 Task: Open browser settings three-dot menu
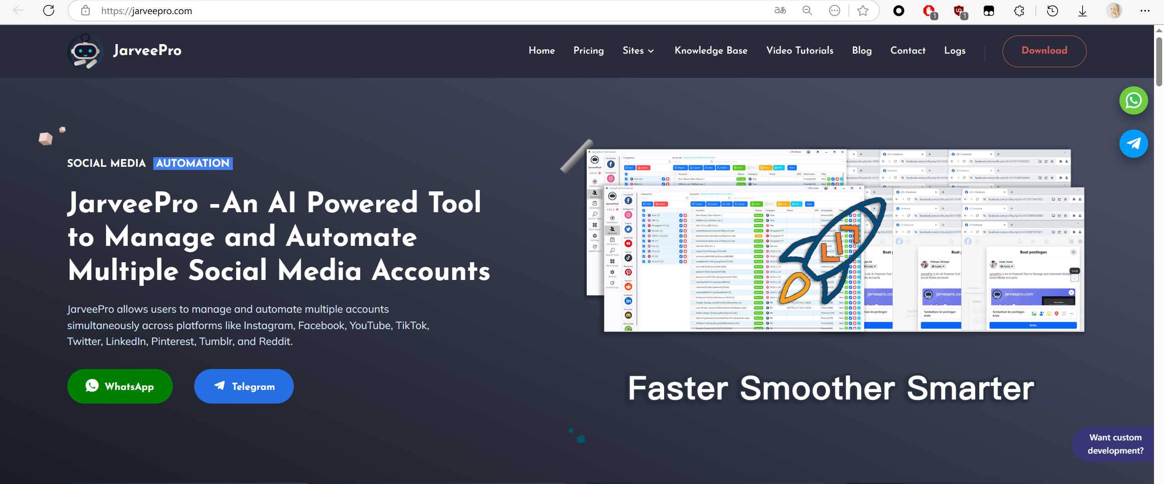(x=1145, y=10)
